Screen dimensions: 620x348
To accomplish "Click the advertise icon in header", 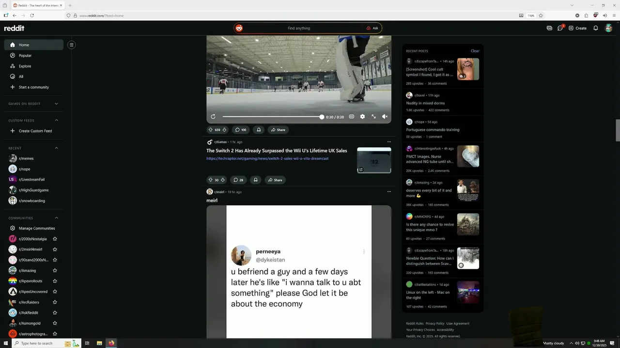I will tap(549, 28).
